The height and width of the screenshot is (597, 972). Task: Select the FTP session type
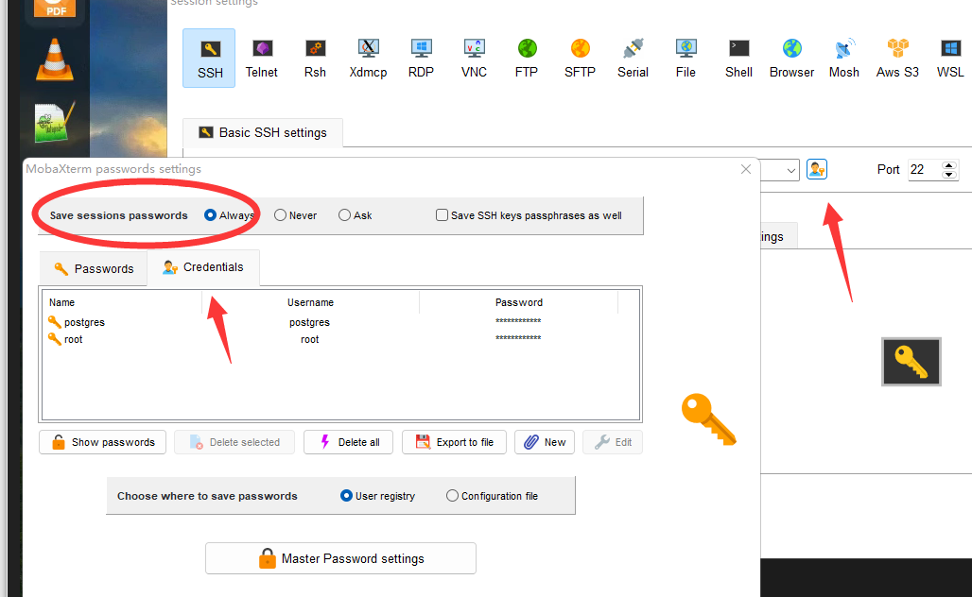point(527,59)
